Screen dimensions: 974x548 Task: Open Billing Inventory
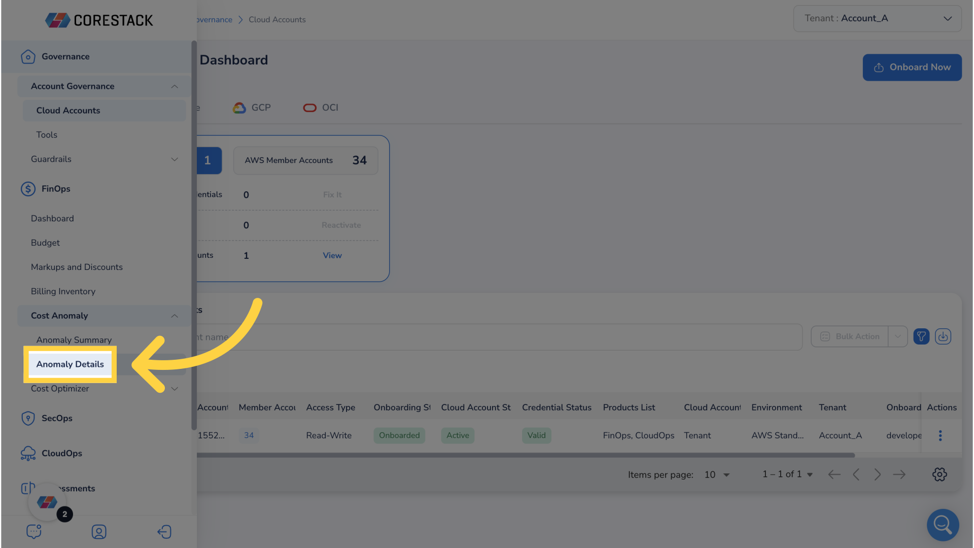(63, 292)
